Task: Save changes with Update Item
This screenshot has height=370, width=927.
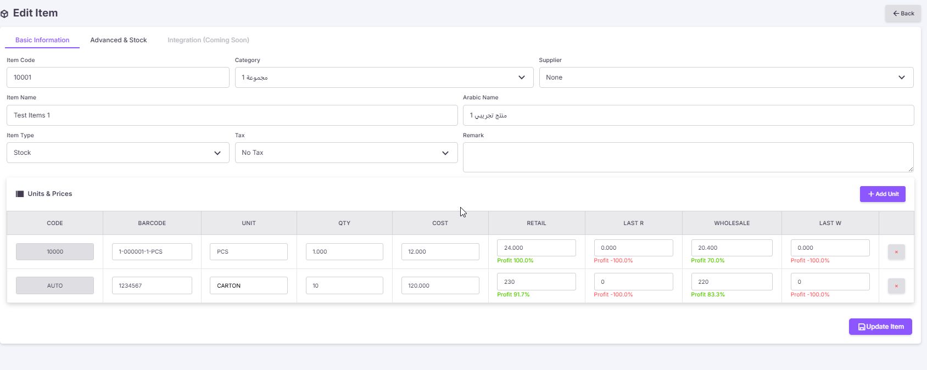Action: 880,327
